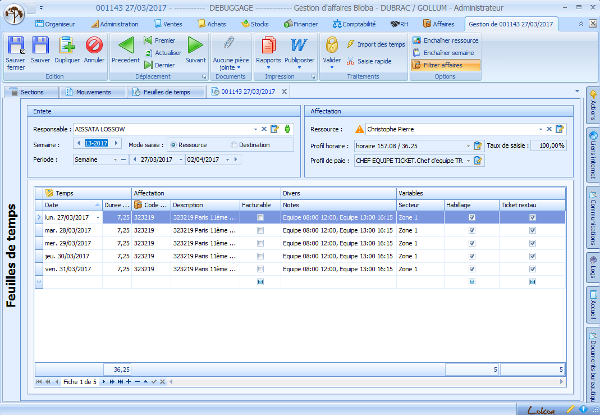600x415 pixels.
Task: Open the Ressource Christophe Pierre dropdown
Action: click(541, 129)
